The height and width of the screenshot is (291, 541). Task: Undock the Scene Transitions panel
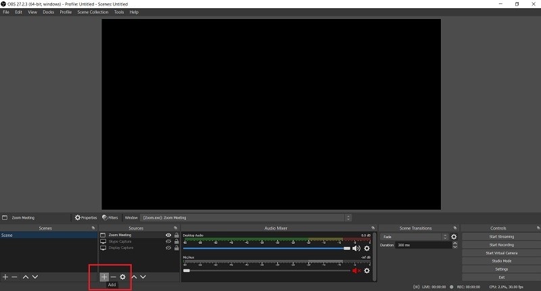click(x=455, y=228)
